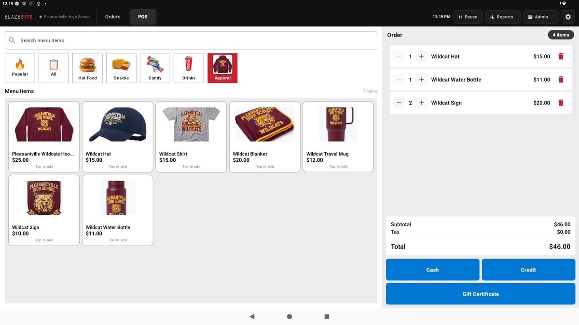579x325 pixels.
Task: Decrease Wildcat Hat quantity with minus
Action: point(399,56)
